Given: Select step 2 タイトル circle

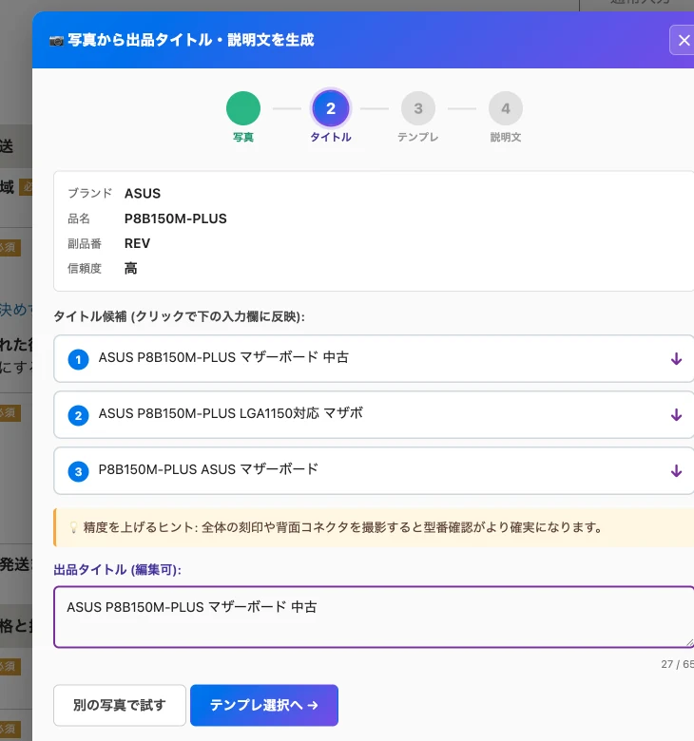Looking at the screenshot, I should pos(331,108).
